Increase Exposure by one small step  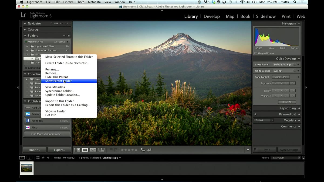(x=286, y=83)
